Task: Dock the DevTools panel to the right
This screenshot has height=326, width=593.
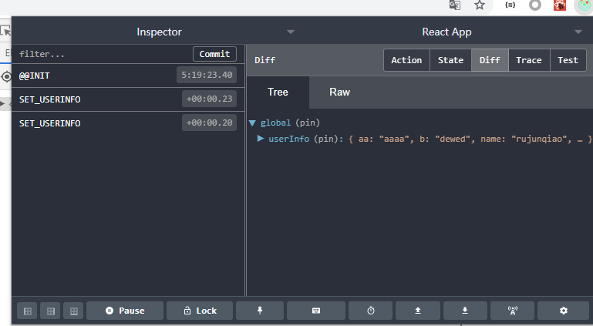Action: click(50, 311)
